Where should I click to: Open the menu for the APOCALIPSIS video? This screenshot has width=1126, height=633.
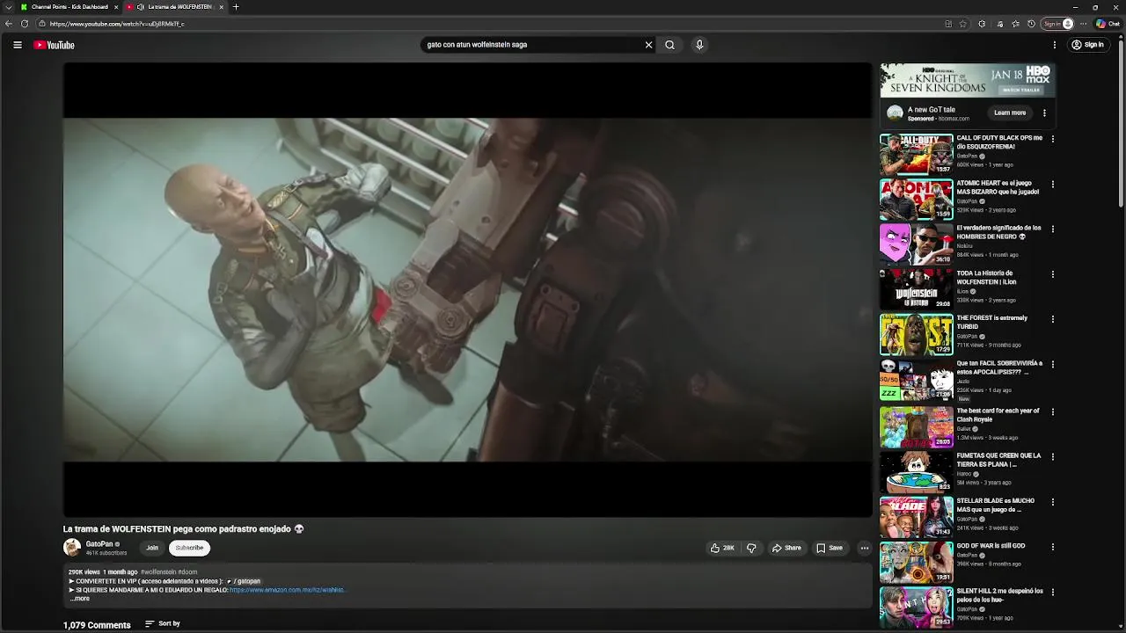1052,365
